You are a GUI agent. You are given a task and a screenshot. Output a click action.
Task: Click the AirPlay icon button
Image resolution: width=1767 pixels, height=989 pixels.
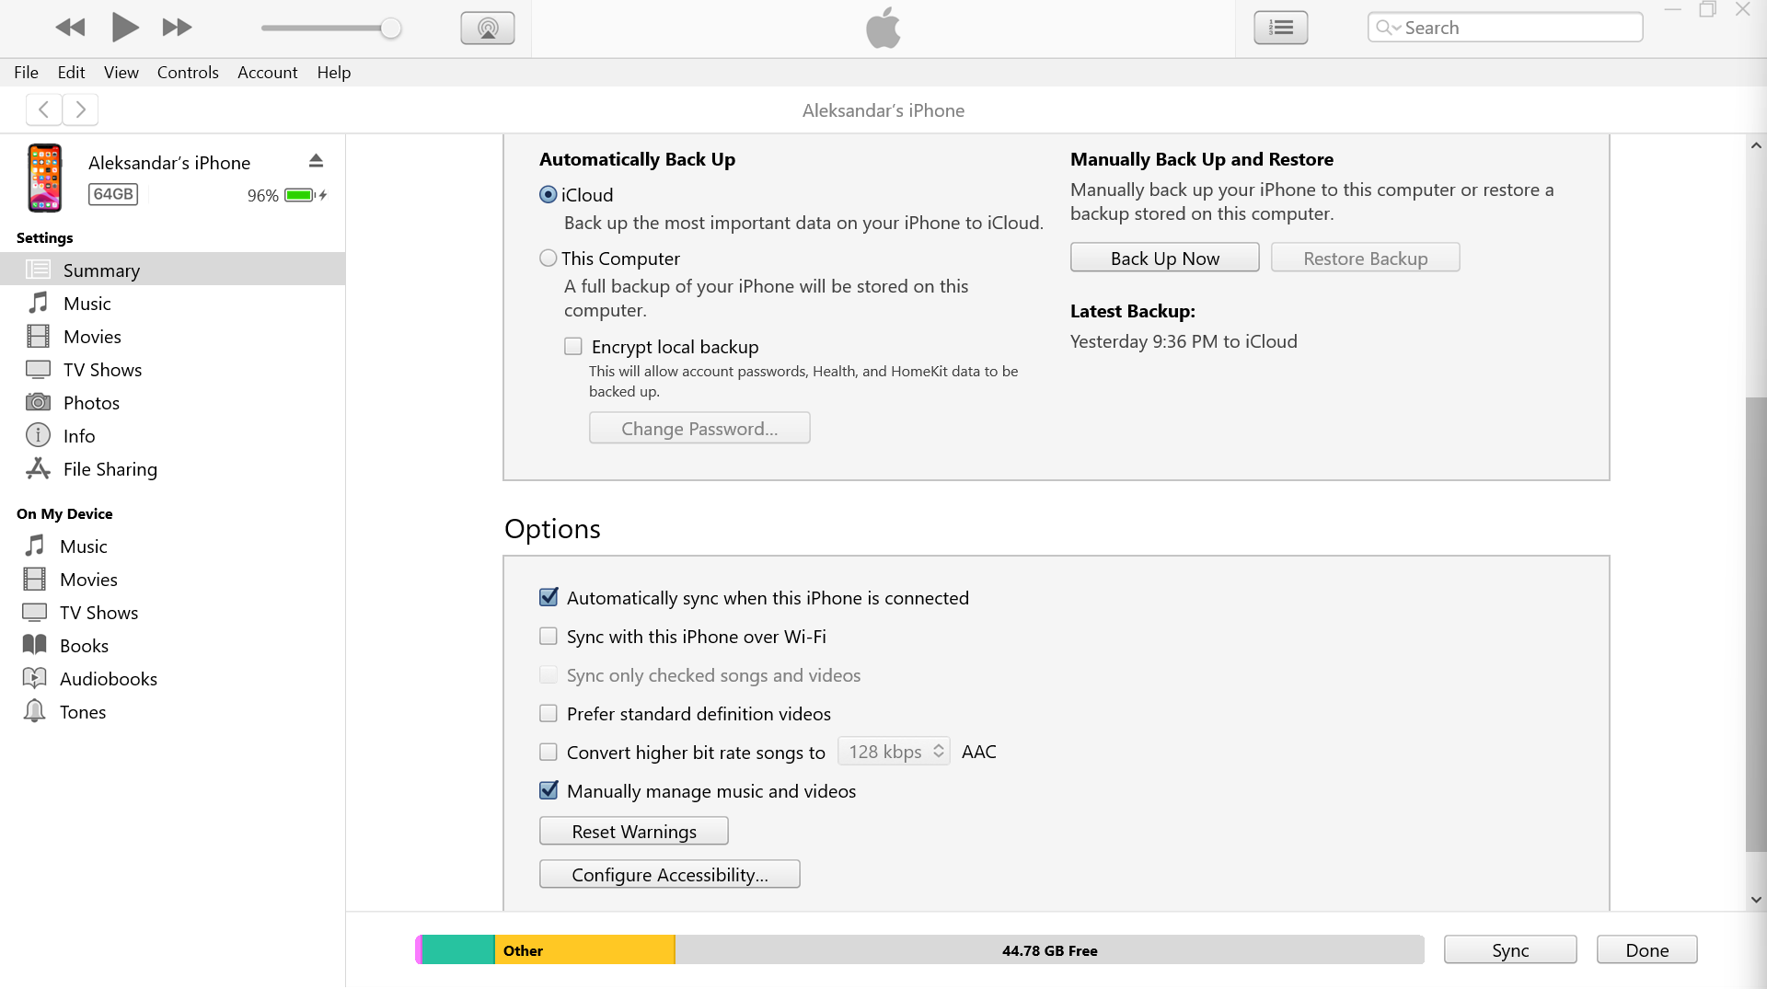488,28
